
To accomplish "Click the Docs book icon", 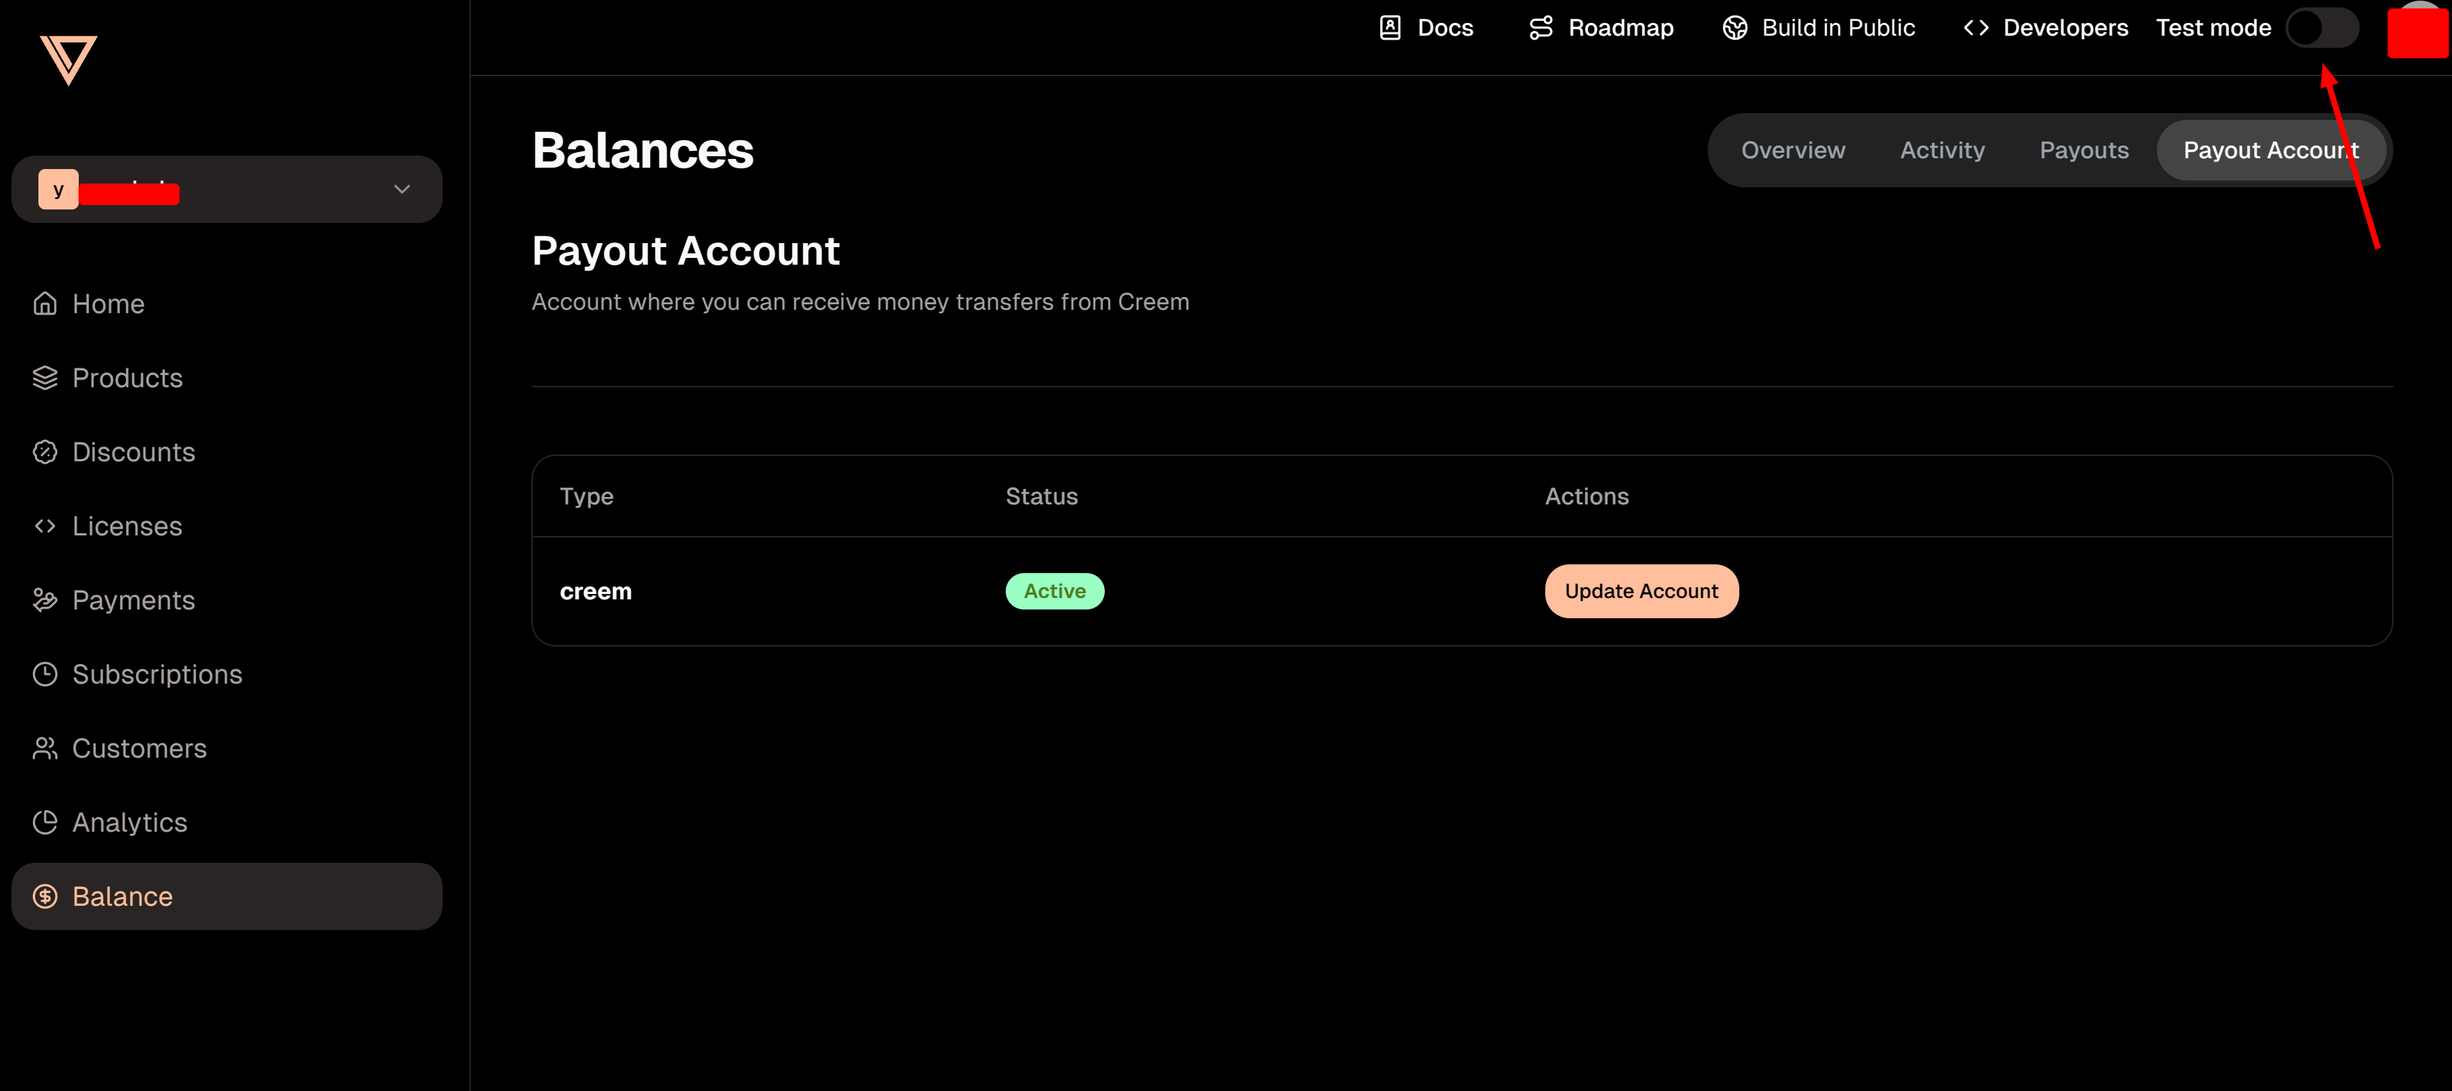I will point(1390,28).
